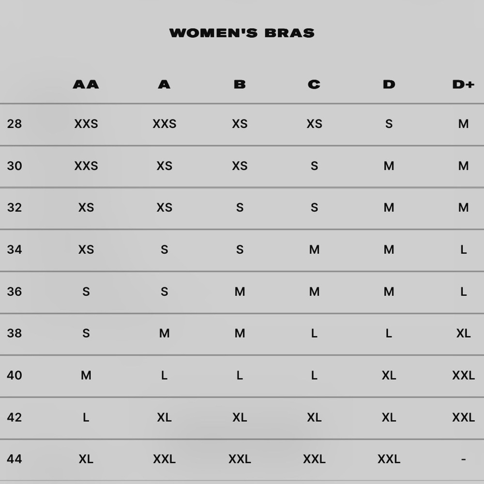Select the S cell for 28 D
The width and height of the screenshot is (484, 484).
(389, 124)
